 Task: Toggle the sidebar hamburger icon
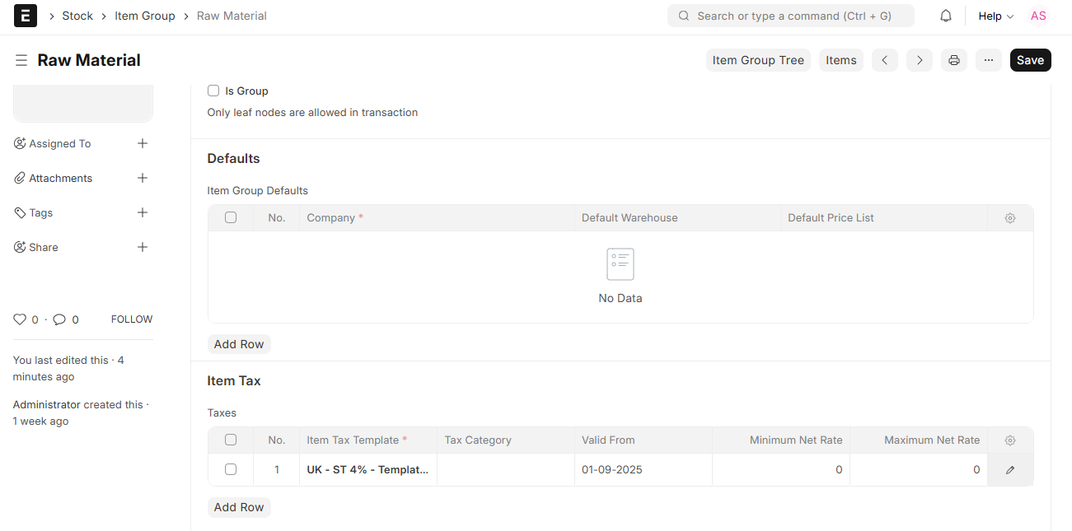[x=21, y=60]
